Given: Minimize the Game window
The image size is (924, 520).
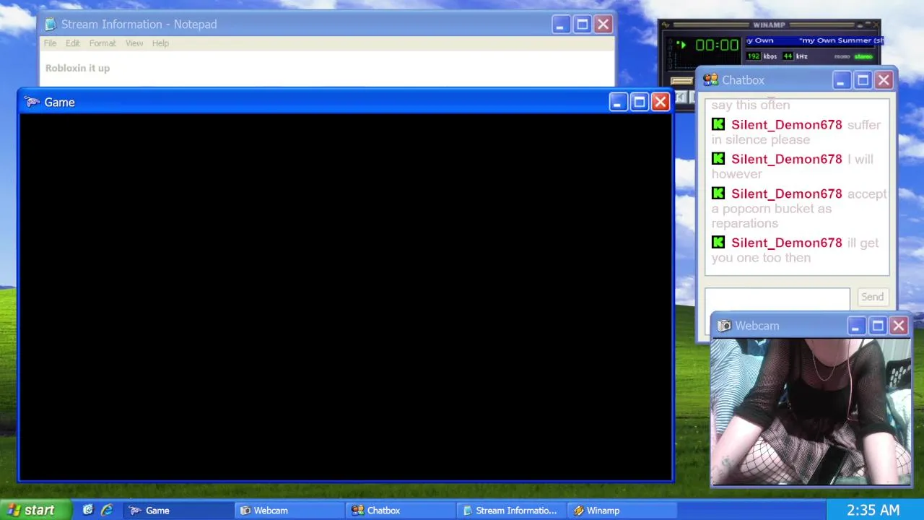Looking at the screenshot, I should pos(617,102).
